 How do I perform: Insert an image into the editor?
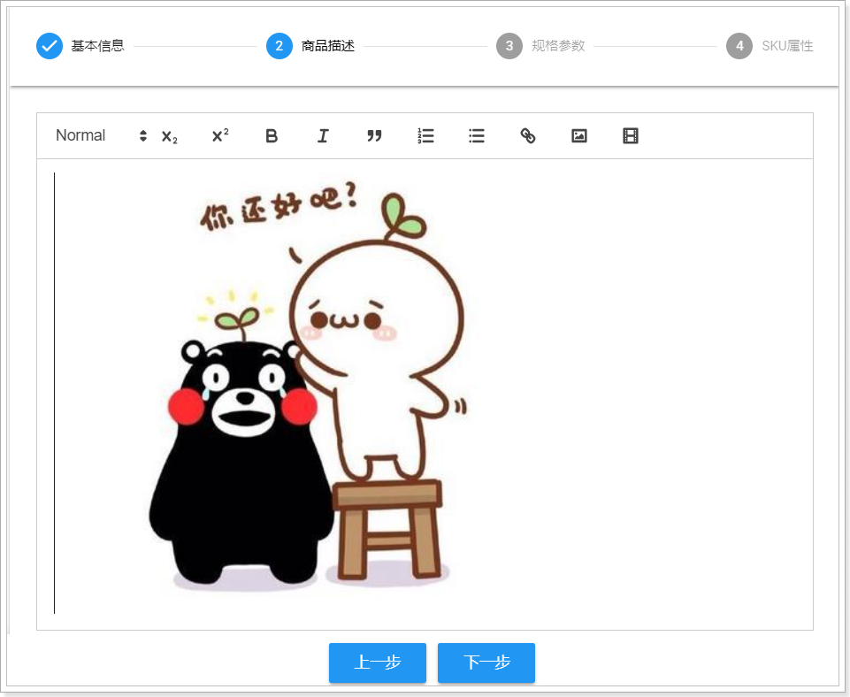[x=579, y=136]
